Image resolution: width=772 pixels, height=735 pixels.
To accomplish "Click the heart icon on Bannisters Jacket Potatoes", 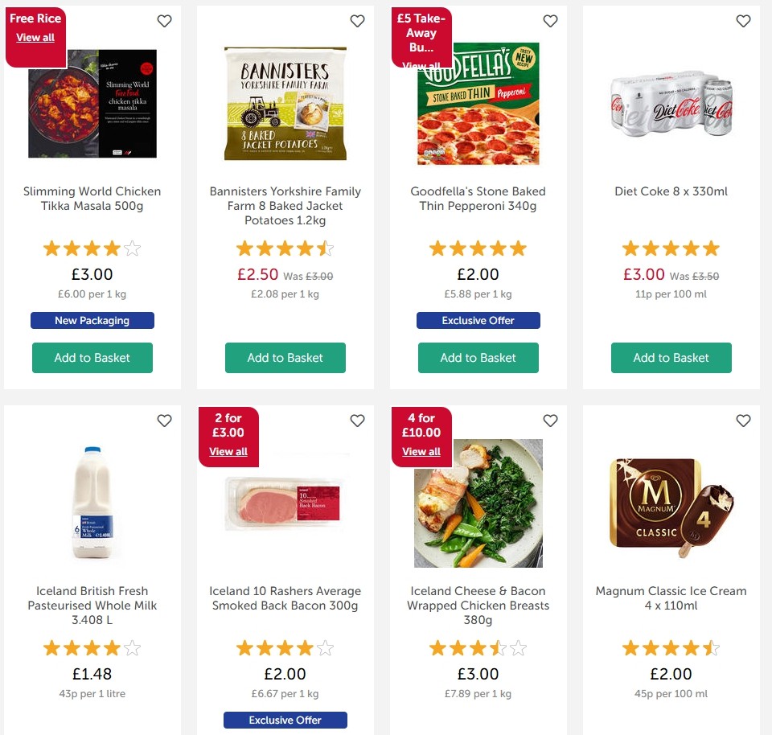I will click(357, 21).
